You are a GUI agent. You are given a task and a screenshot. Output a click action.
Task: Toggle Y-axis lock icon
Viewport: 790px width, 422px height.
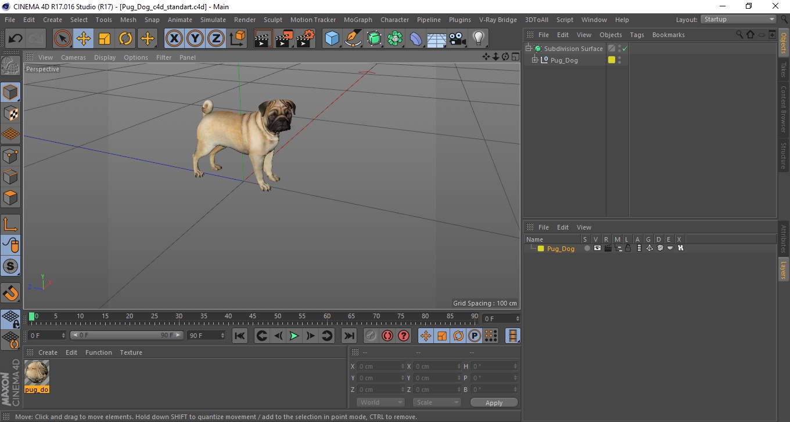tap(195, 39)
